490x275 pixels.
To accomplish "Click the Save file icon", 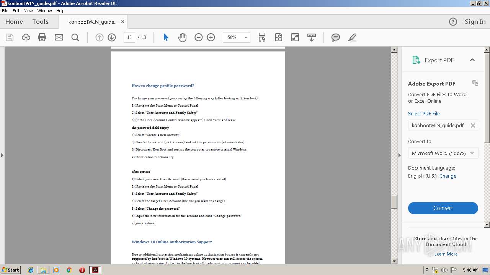I will pos(10,37).
